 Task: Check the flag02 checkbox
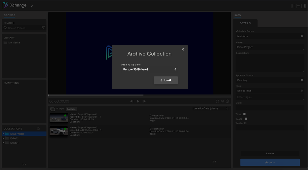coord(246,119)
